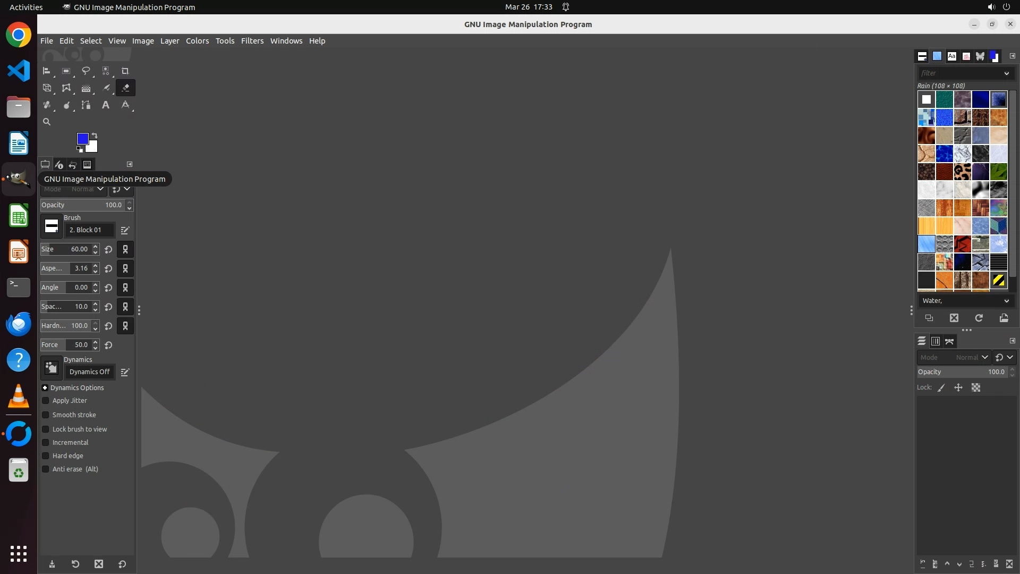The image size is (1020, 574).
Task: Enable the Apply Jitter checkbox
Action: point(46,401)
